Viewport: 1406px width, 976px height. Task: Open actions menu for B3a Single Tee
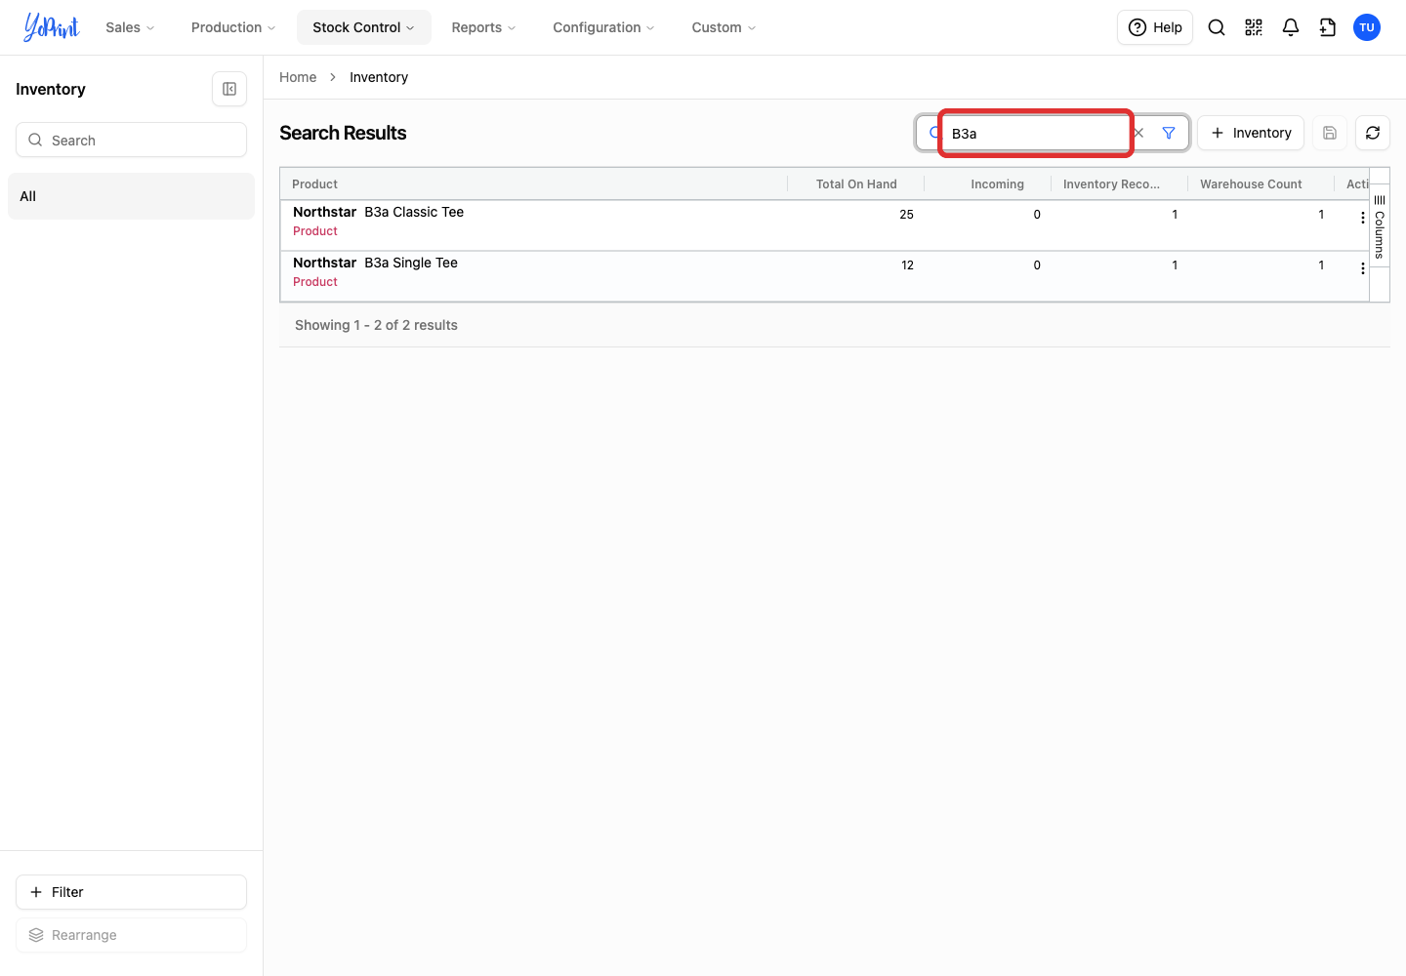coord(1363,268)
